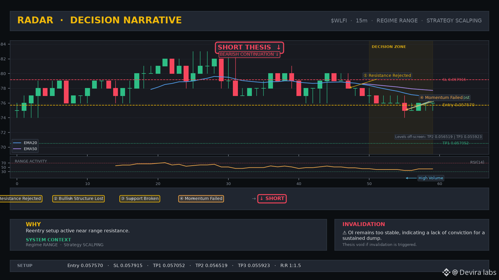Click the RADAR DECISION NARRATIVE title
This screenshot has height=280, width=499.
point(100,20)
